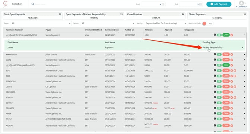Open the Payer filter dropdown

(x=41, y=23)
